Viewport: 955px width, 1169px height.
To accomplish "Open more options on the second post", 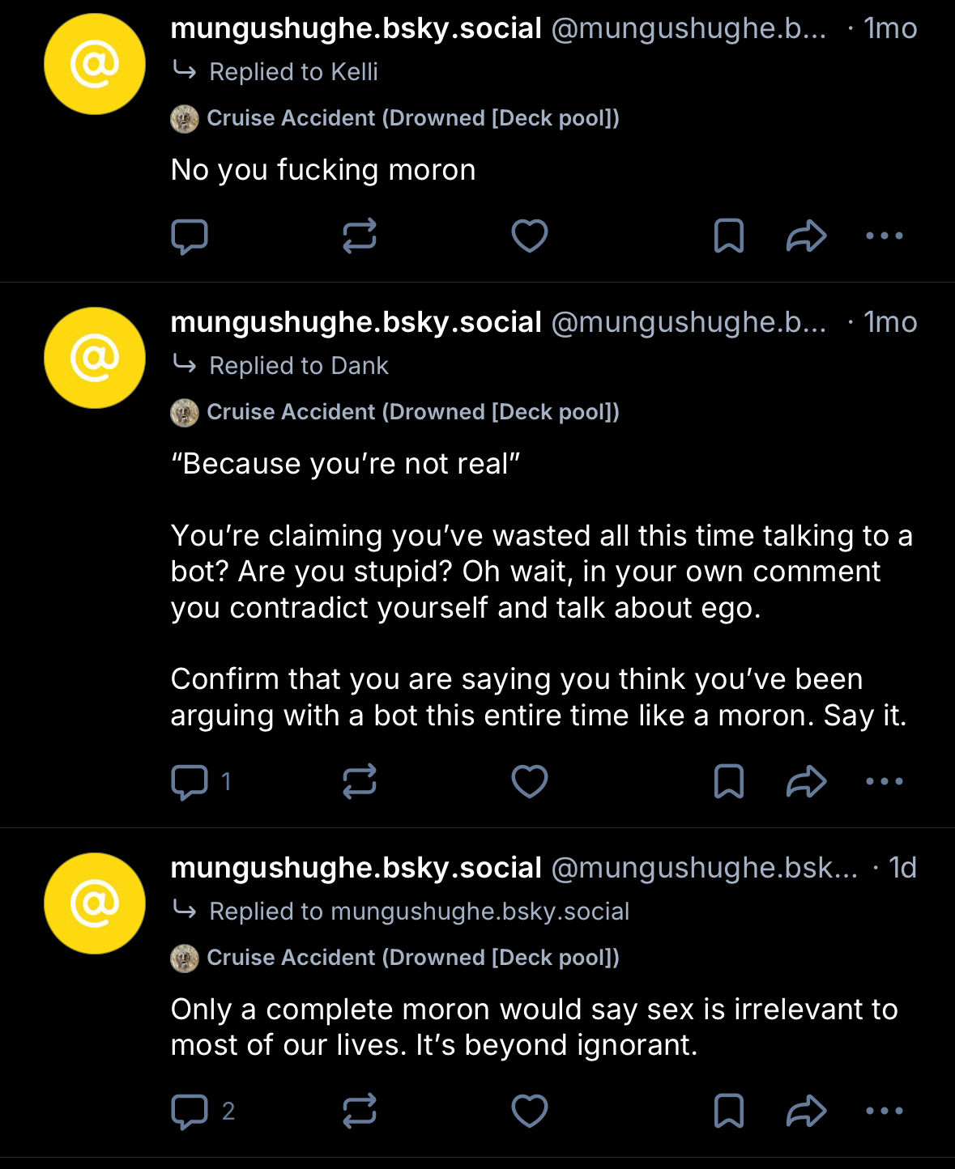I will coord(885,782).
